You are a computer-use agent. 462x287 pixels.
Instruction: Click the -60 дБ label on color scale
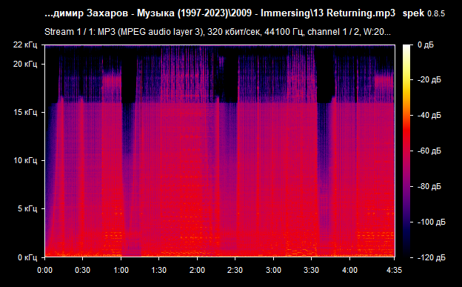(x=429, y=151)
